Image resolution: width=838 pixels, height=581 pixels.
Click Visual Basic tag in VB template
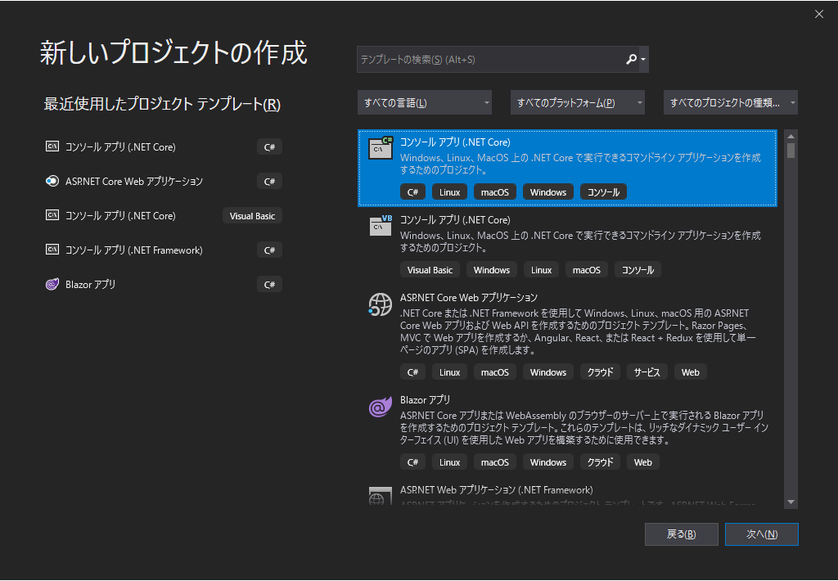[x=430, y=270]
